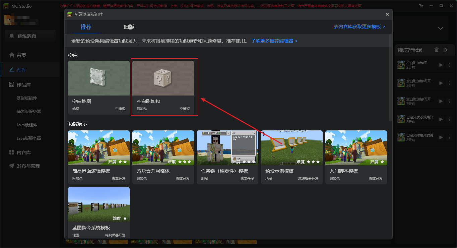Select 任务链（纯零件）模板 template
The image size is (457, 248).
pyautogui.click(x=227, y=157)
